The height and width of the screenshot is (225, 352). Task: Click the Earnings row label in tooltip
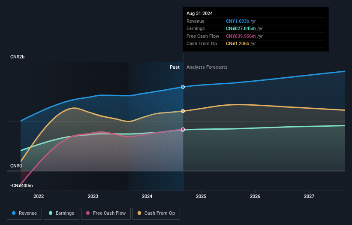coord(196,28)
